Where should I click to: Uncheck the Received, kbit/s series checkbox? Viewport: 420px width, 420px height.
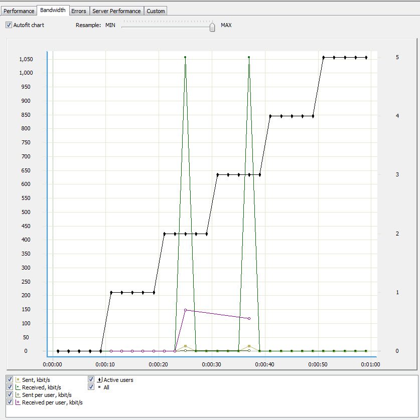10,387
